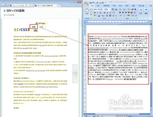Click the Sort A-Z icon in Word
The width and height of the screenshot is (153, 117).
[x=132, y=16]
